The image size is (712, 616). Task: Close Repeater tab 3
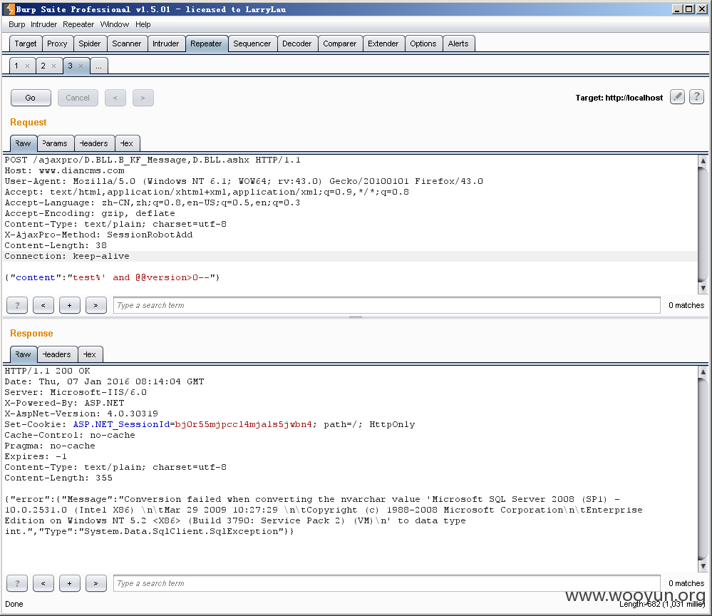coord(81,66)
